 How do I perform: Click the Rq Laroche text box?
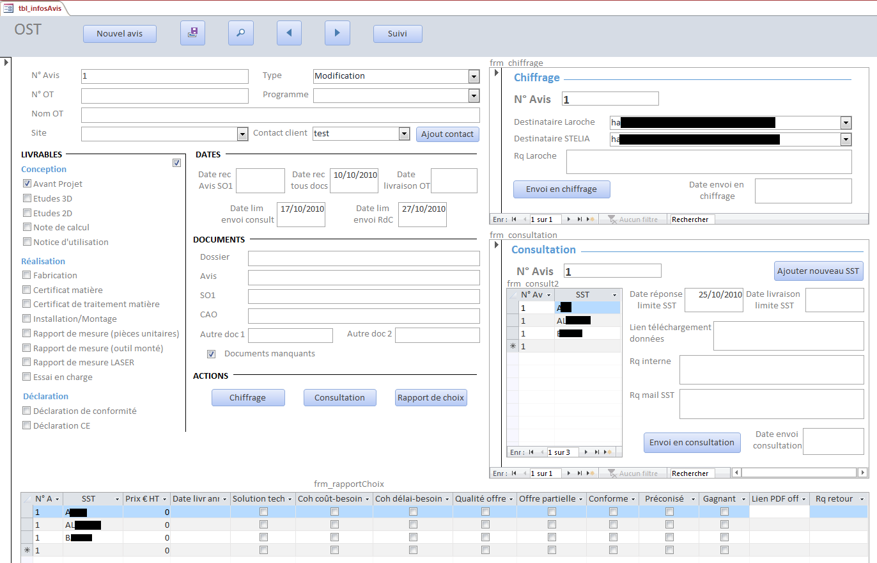pos(709,162)
